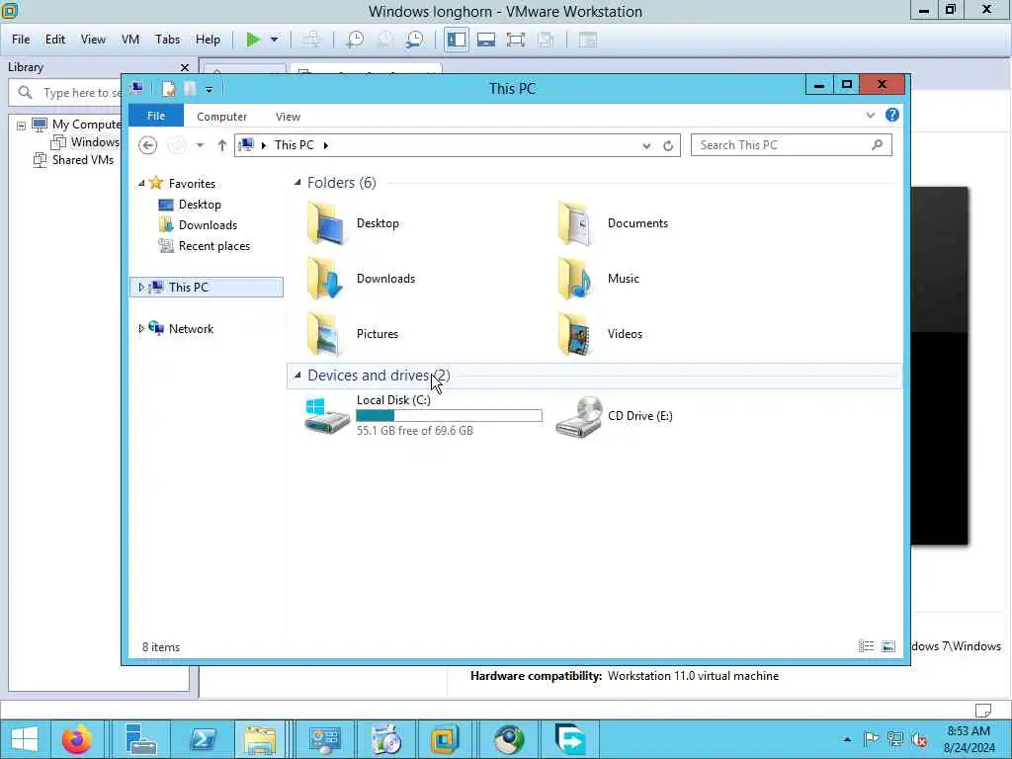Open Server Manager from taskbar
This screenshot has height=759, width=1012.
click(140, 739)
